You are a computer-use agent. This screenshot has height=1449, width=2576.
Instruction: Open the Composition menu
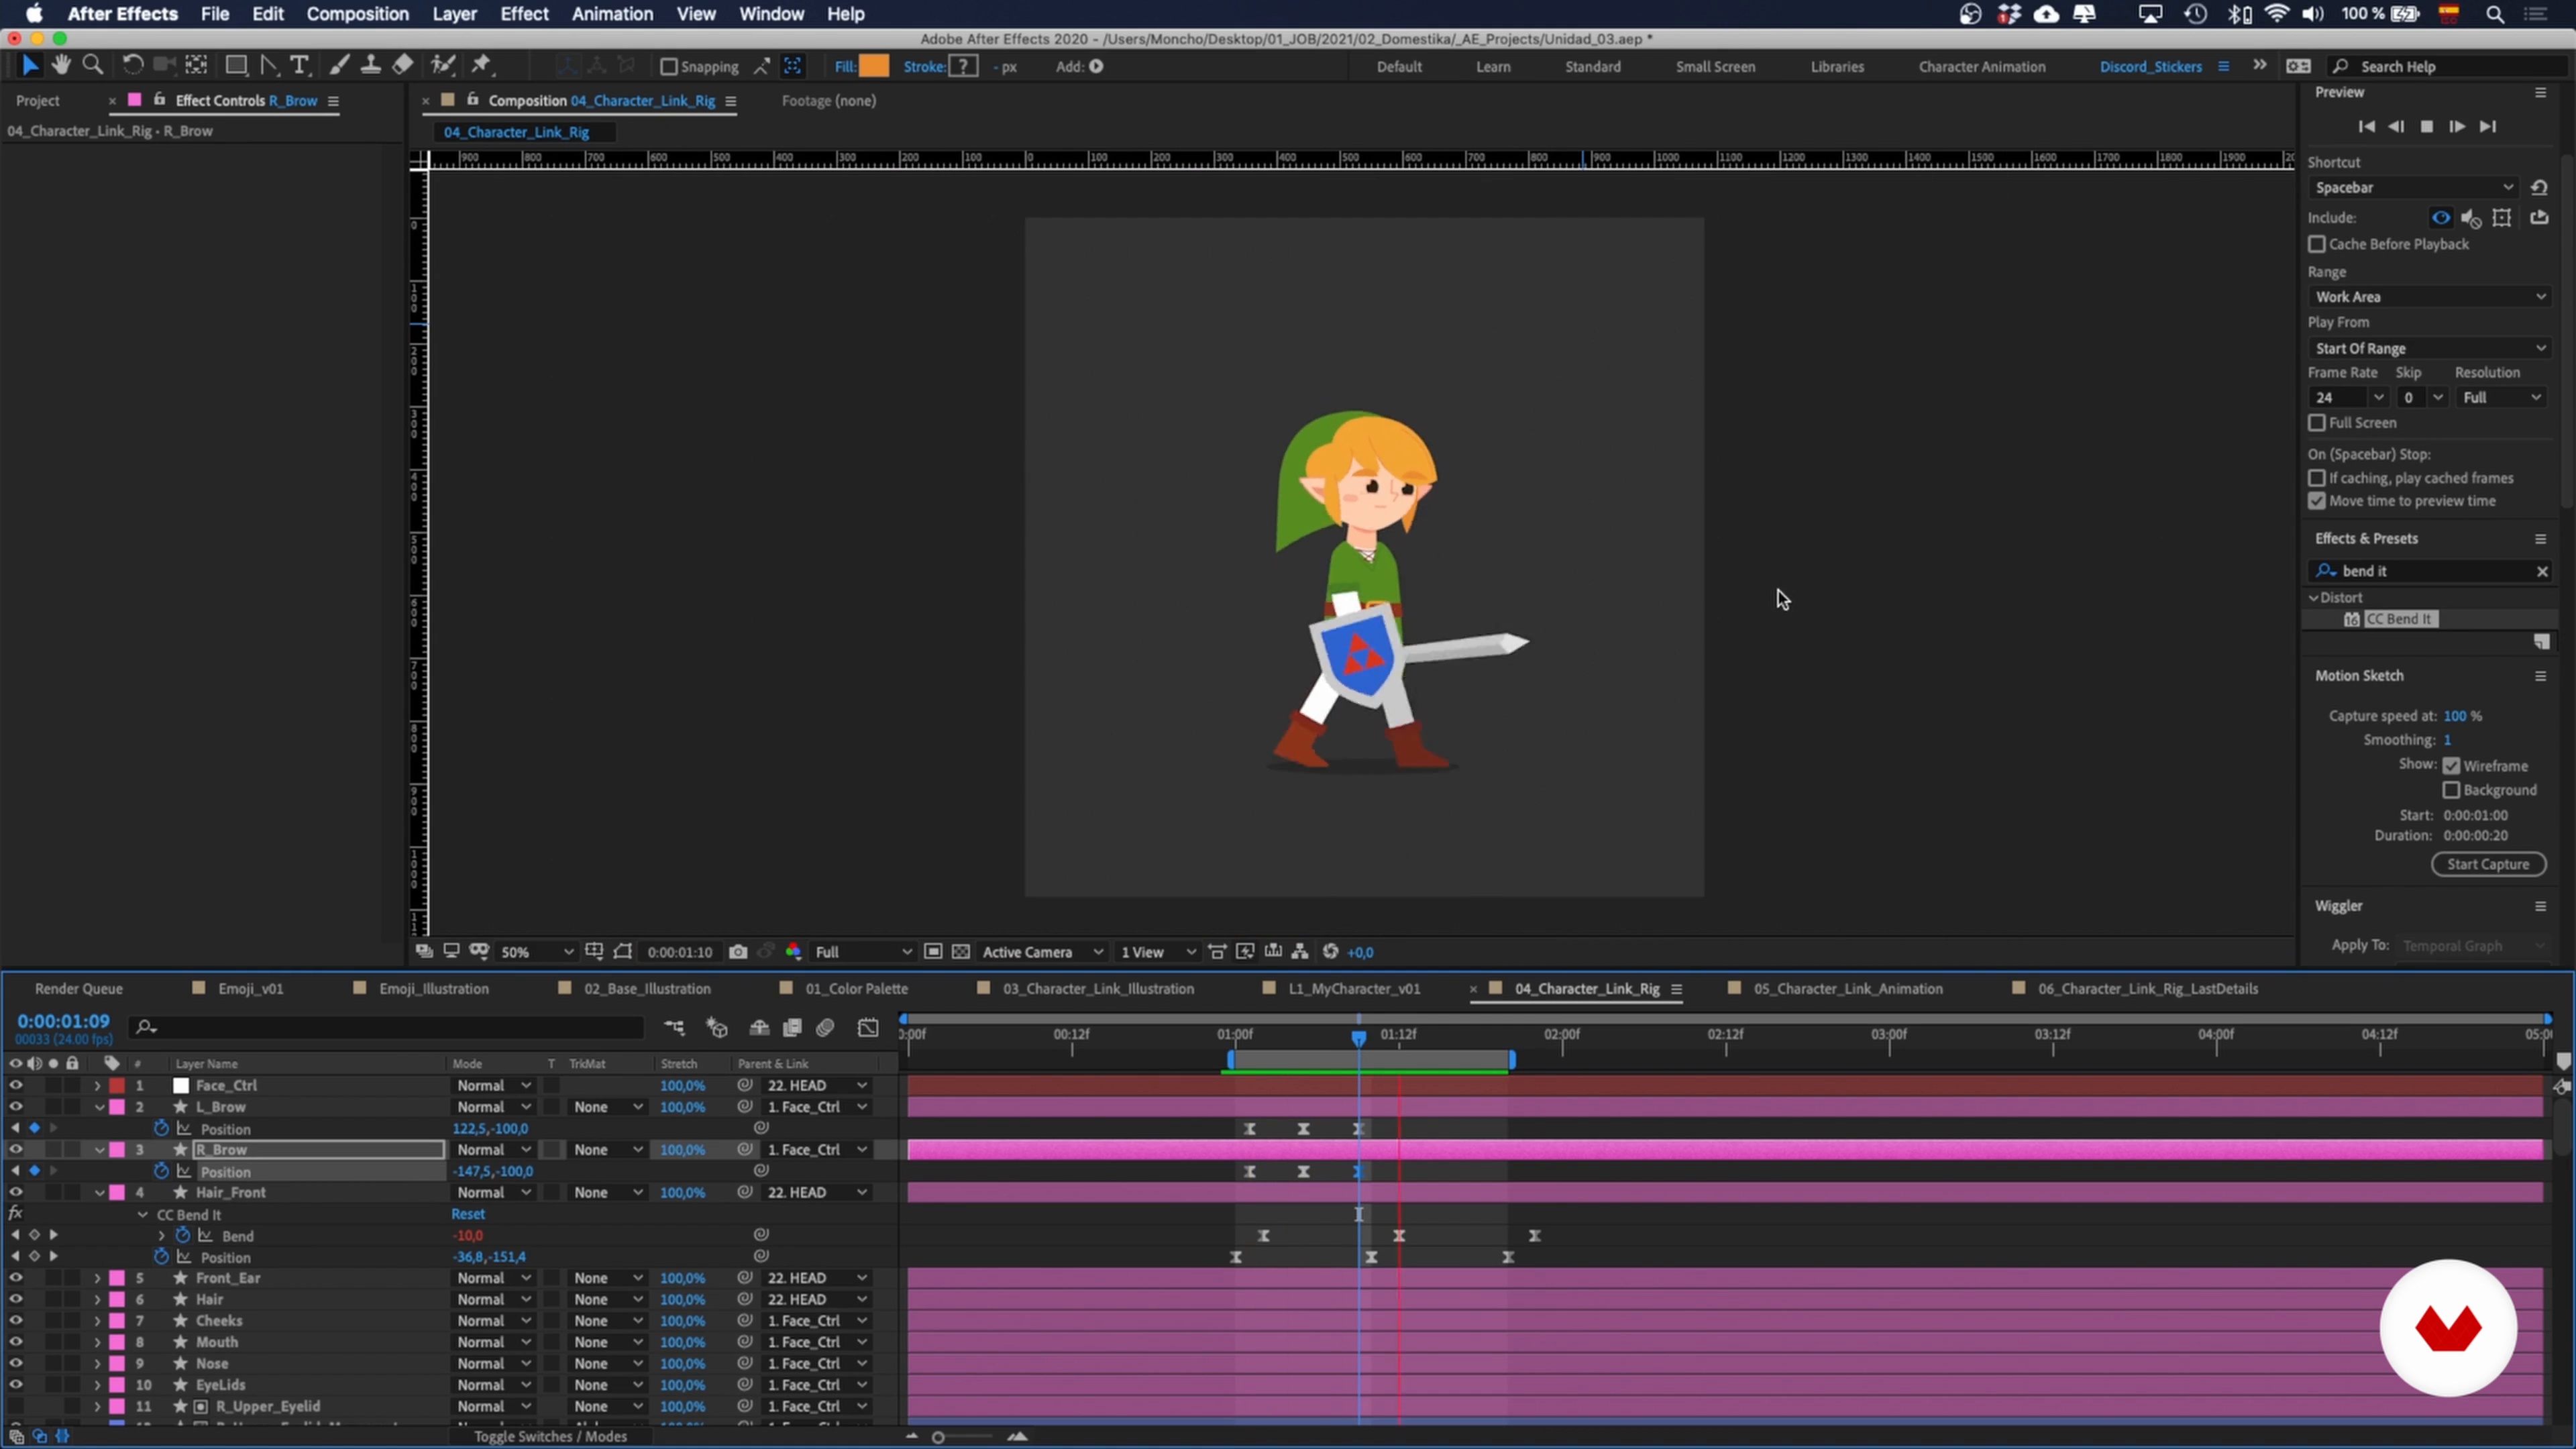(x=357, y=14)
